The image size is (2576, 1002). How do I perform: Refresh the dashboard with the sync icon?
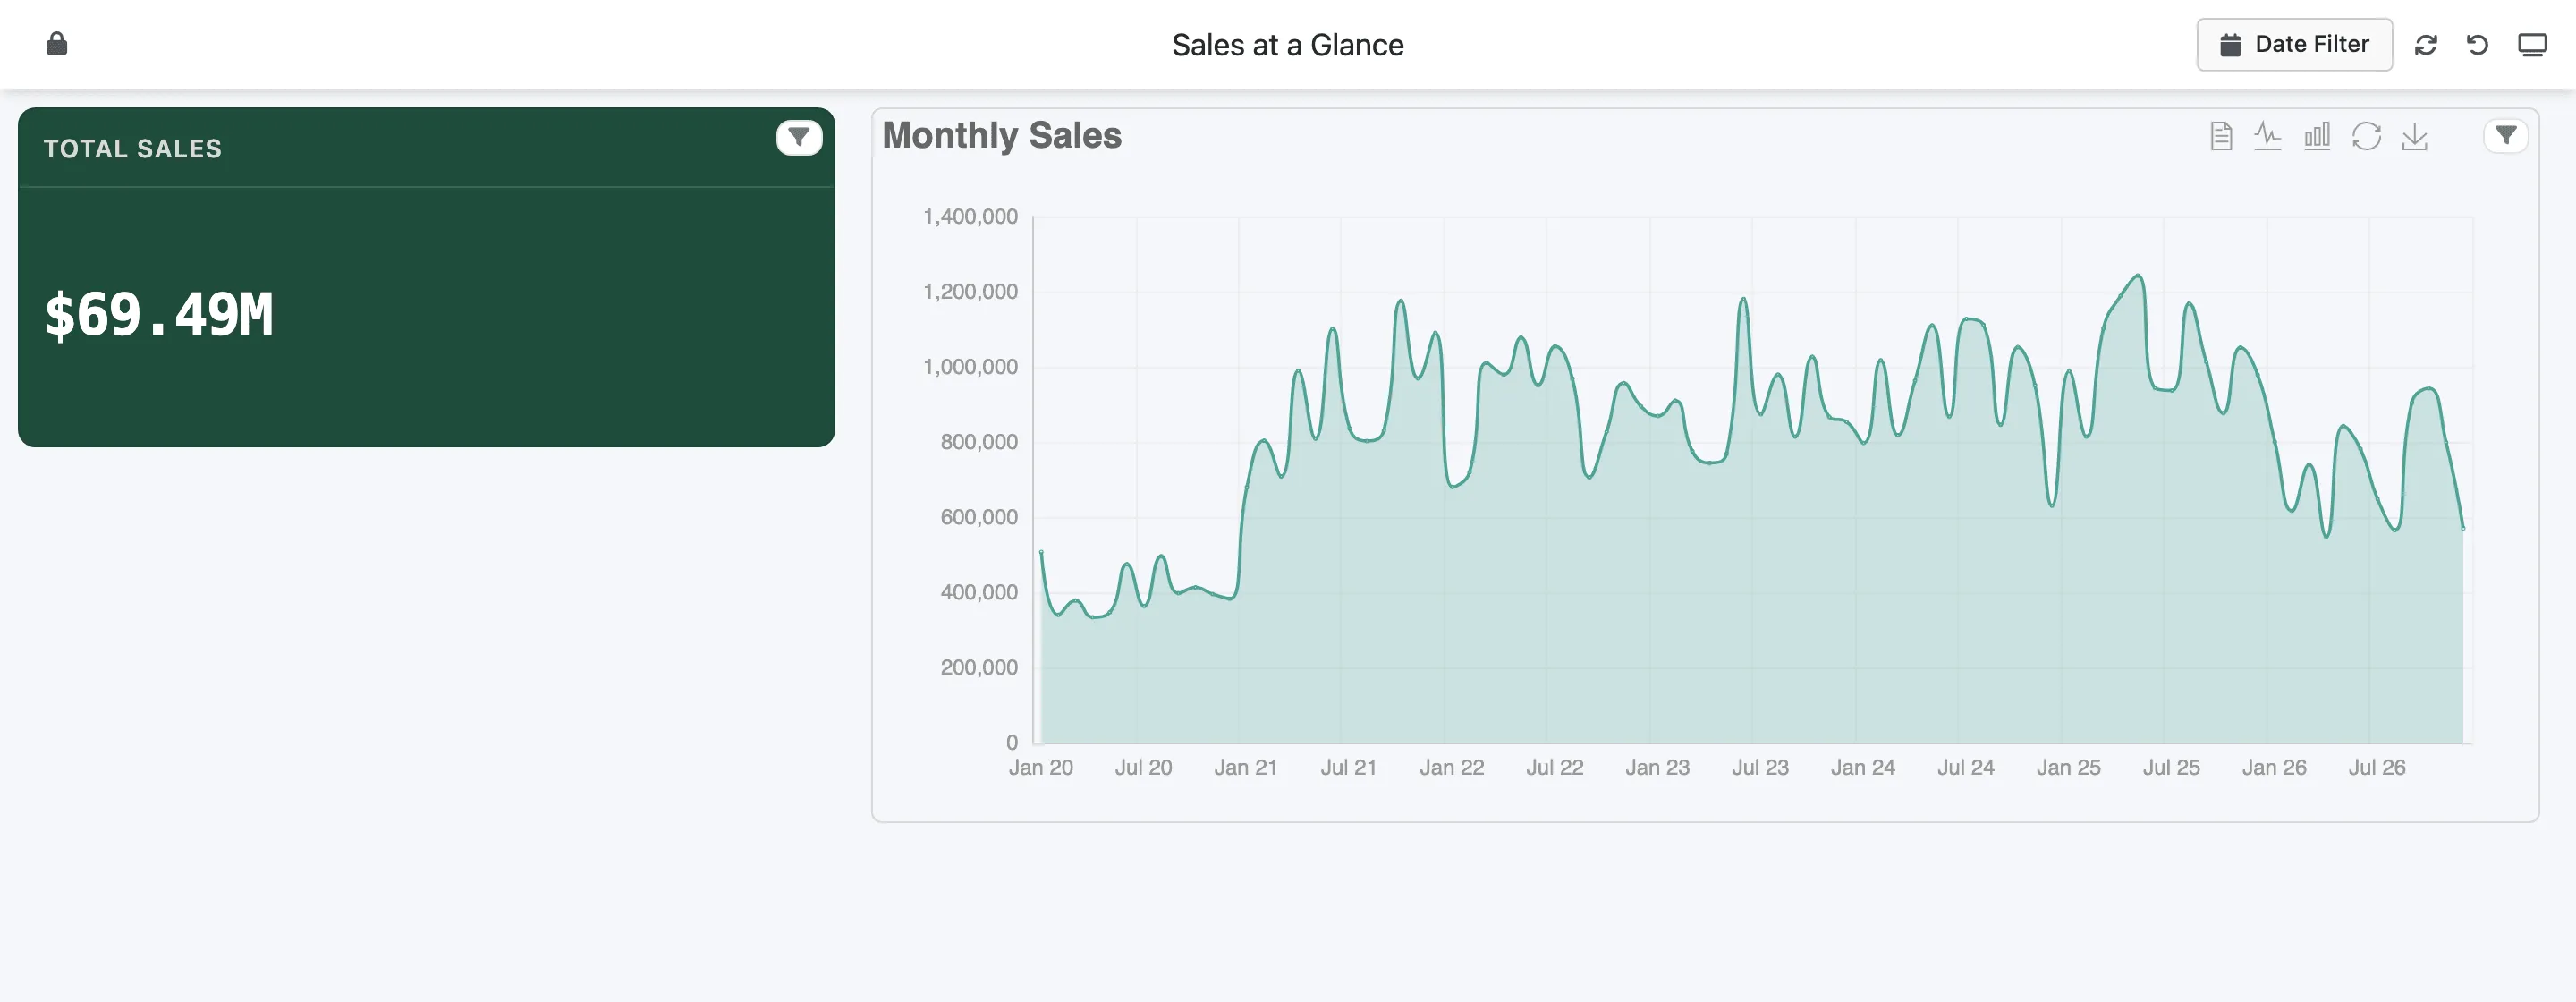pyautogui.click(x=2426, y=45)
